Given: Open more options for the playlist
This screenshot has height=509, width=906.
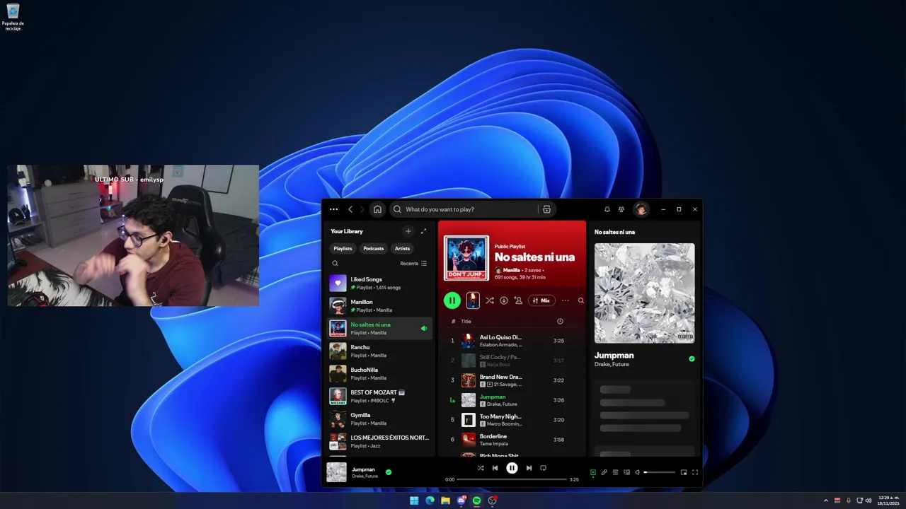Looking at the screenshot, I should [566, 300].
